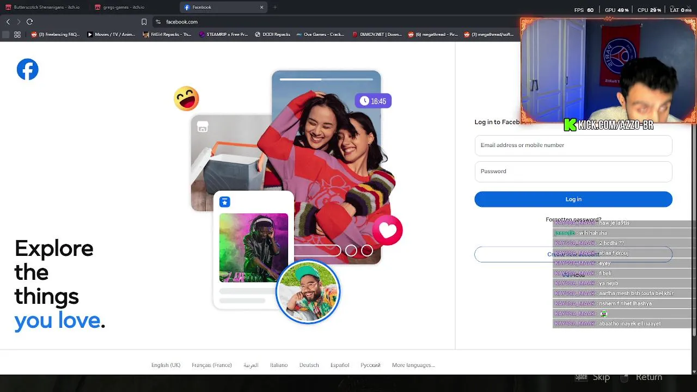Open the apps grid icon in bookmarks bar

[17, 34]
